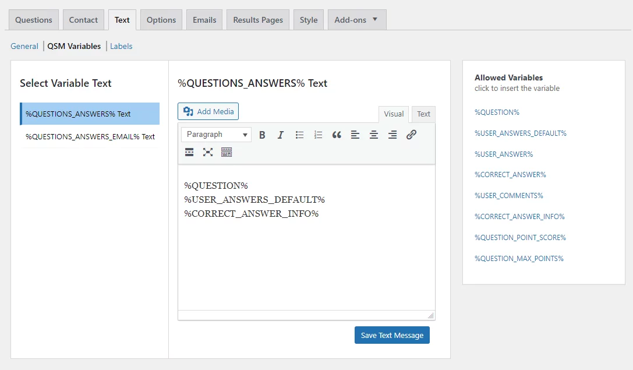
Task: Align text center
Action: click(374, 135)
